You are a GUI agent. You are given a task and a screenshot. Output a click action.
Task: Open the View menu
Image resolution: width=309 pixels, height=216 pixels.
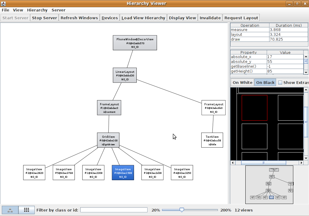[18, 10]
